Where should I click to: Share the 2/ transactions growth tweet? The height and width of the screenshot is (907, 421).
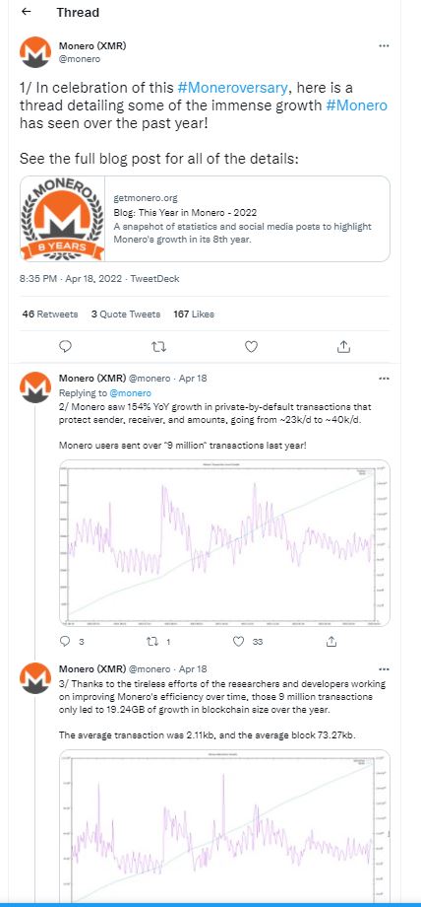click(331, 642)
